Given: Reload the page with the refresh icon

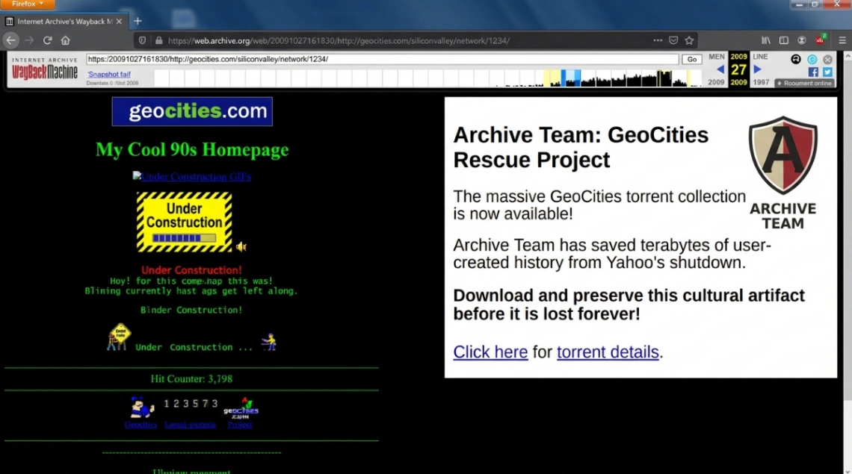Looking at the screenshot, I should coord(47,40).
